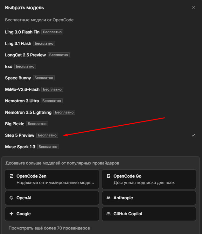The width and height of the screenshot is (202, 234).
Task: Choose the Big Pickle model
Action: (100, 124)
